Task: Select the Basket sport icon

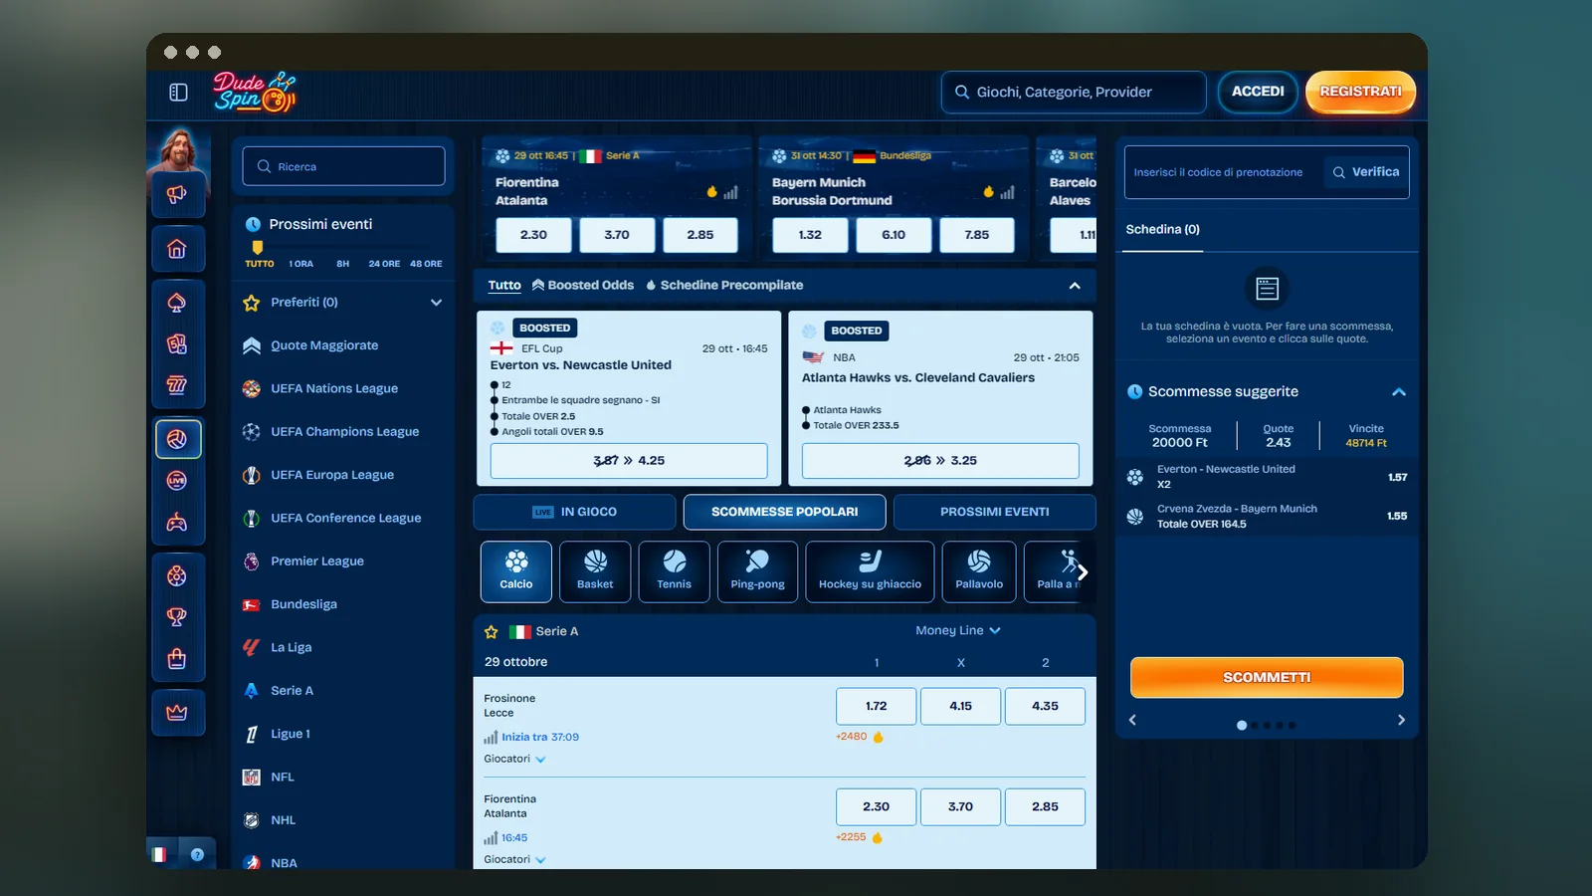Action: click(x=595, y=571)
